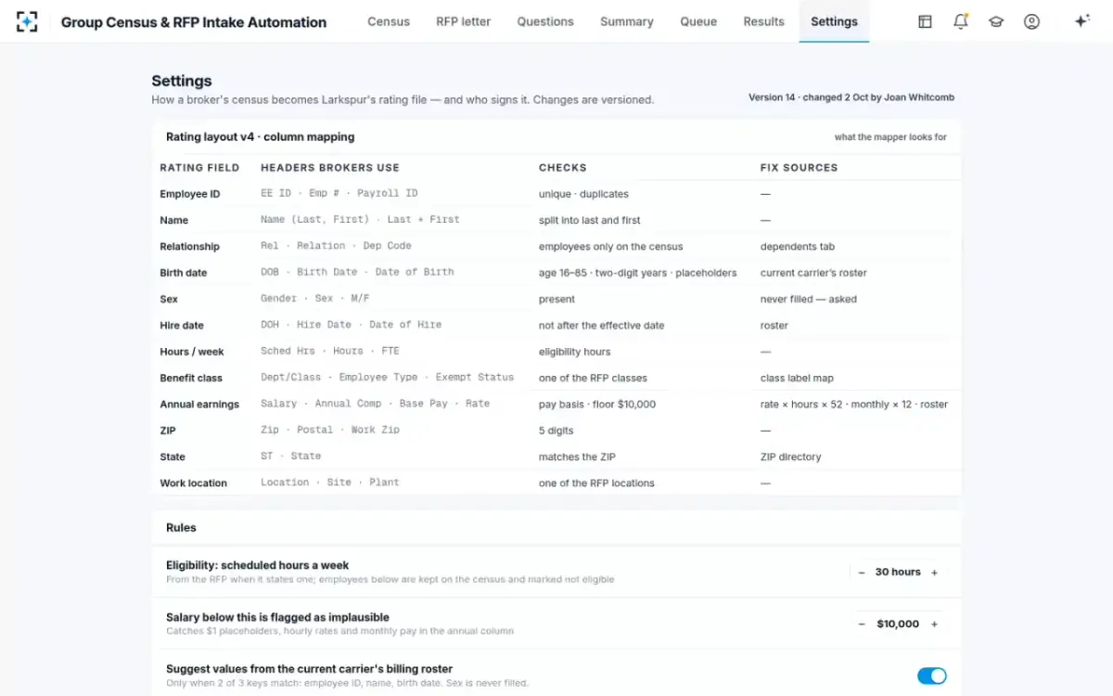This screenshot has height=696, width=1113.
Task: Click the Name rating field
Action: pyautogui.click(x=174, y=220)
